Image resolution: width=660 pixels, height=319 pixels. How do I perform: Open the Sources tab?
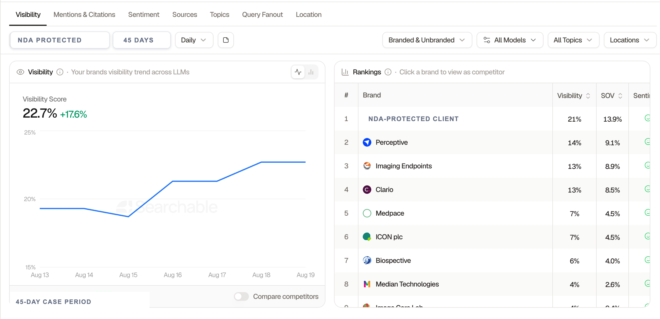tap(185, 15)
